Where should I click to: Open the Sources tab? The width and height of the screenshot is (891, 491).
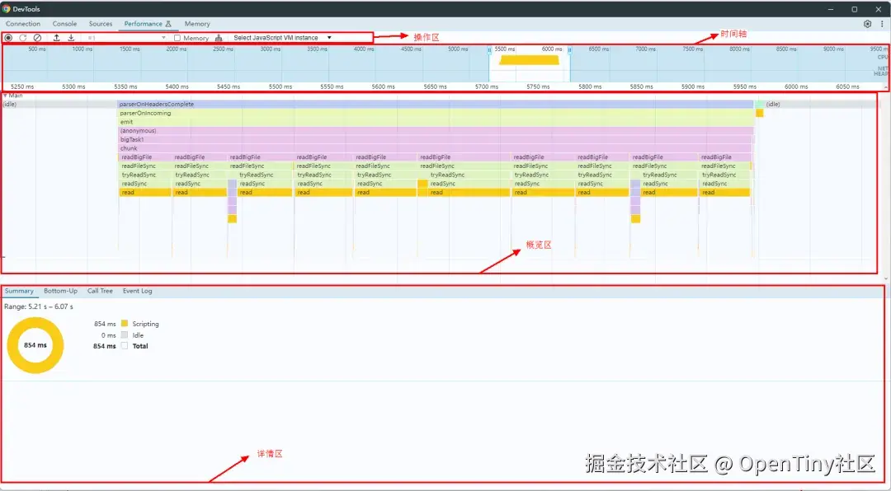(101, 24)
